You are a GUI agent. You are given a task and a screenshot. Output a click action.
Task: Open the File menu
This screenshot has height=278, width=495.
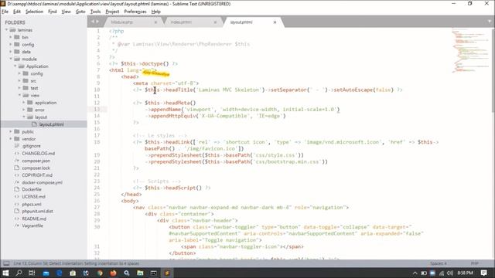pyautogui.click(x=5, y=12)
